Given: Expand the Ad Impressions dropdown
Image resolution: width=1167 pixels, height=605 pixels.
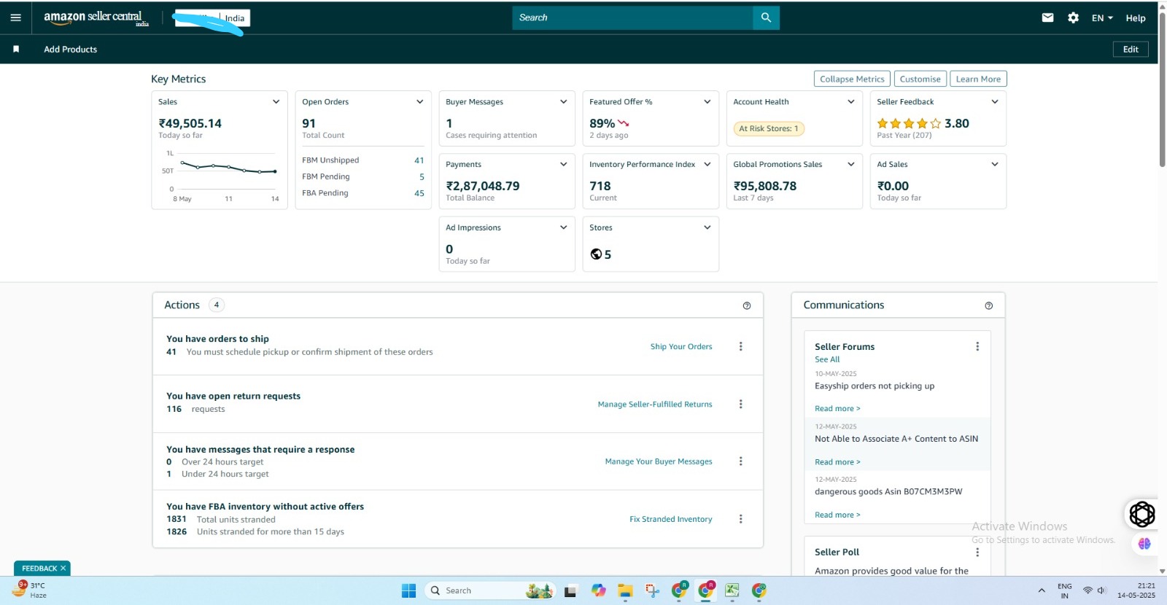Looking at the screenshot, I should pos(563,227).
